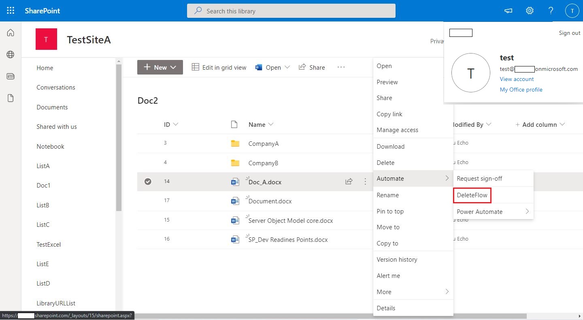Image resolution: width=583 pixels, height=320 pixels.
Task: Open the My files page icon
Action: pyautogui.click(x=11, y=98)
